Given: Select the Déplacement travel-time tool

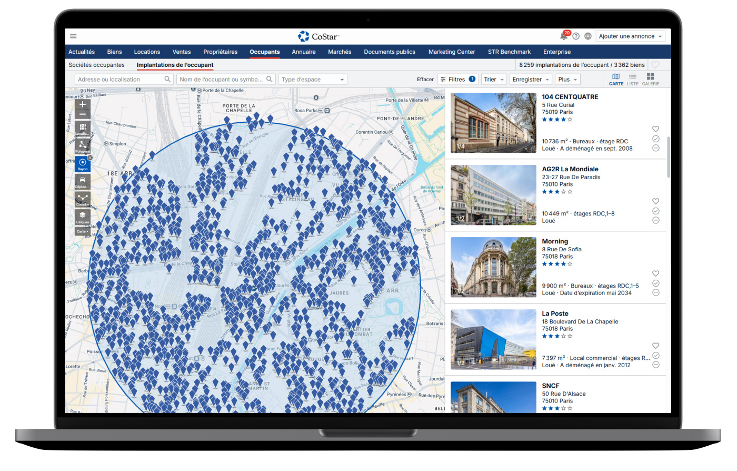Looking at the screenshot, I should [83, 182].
